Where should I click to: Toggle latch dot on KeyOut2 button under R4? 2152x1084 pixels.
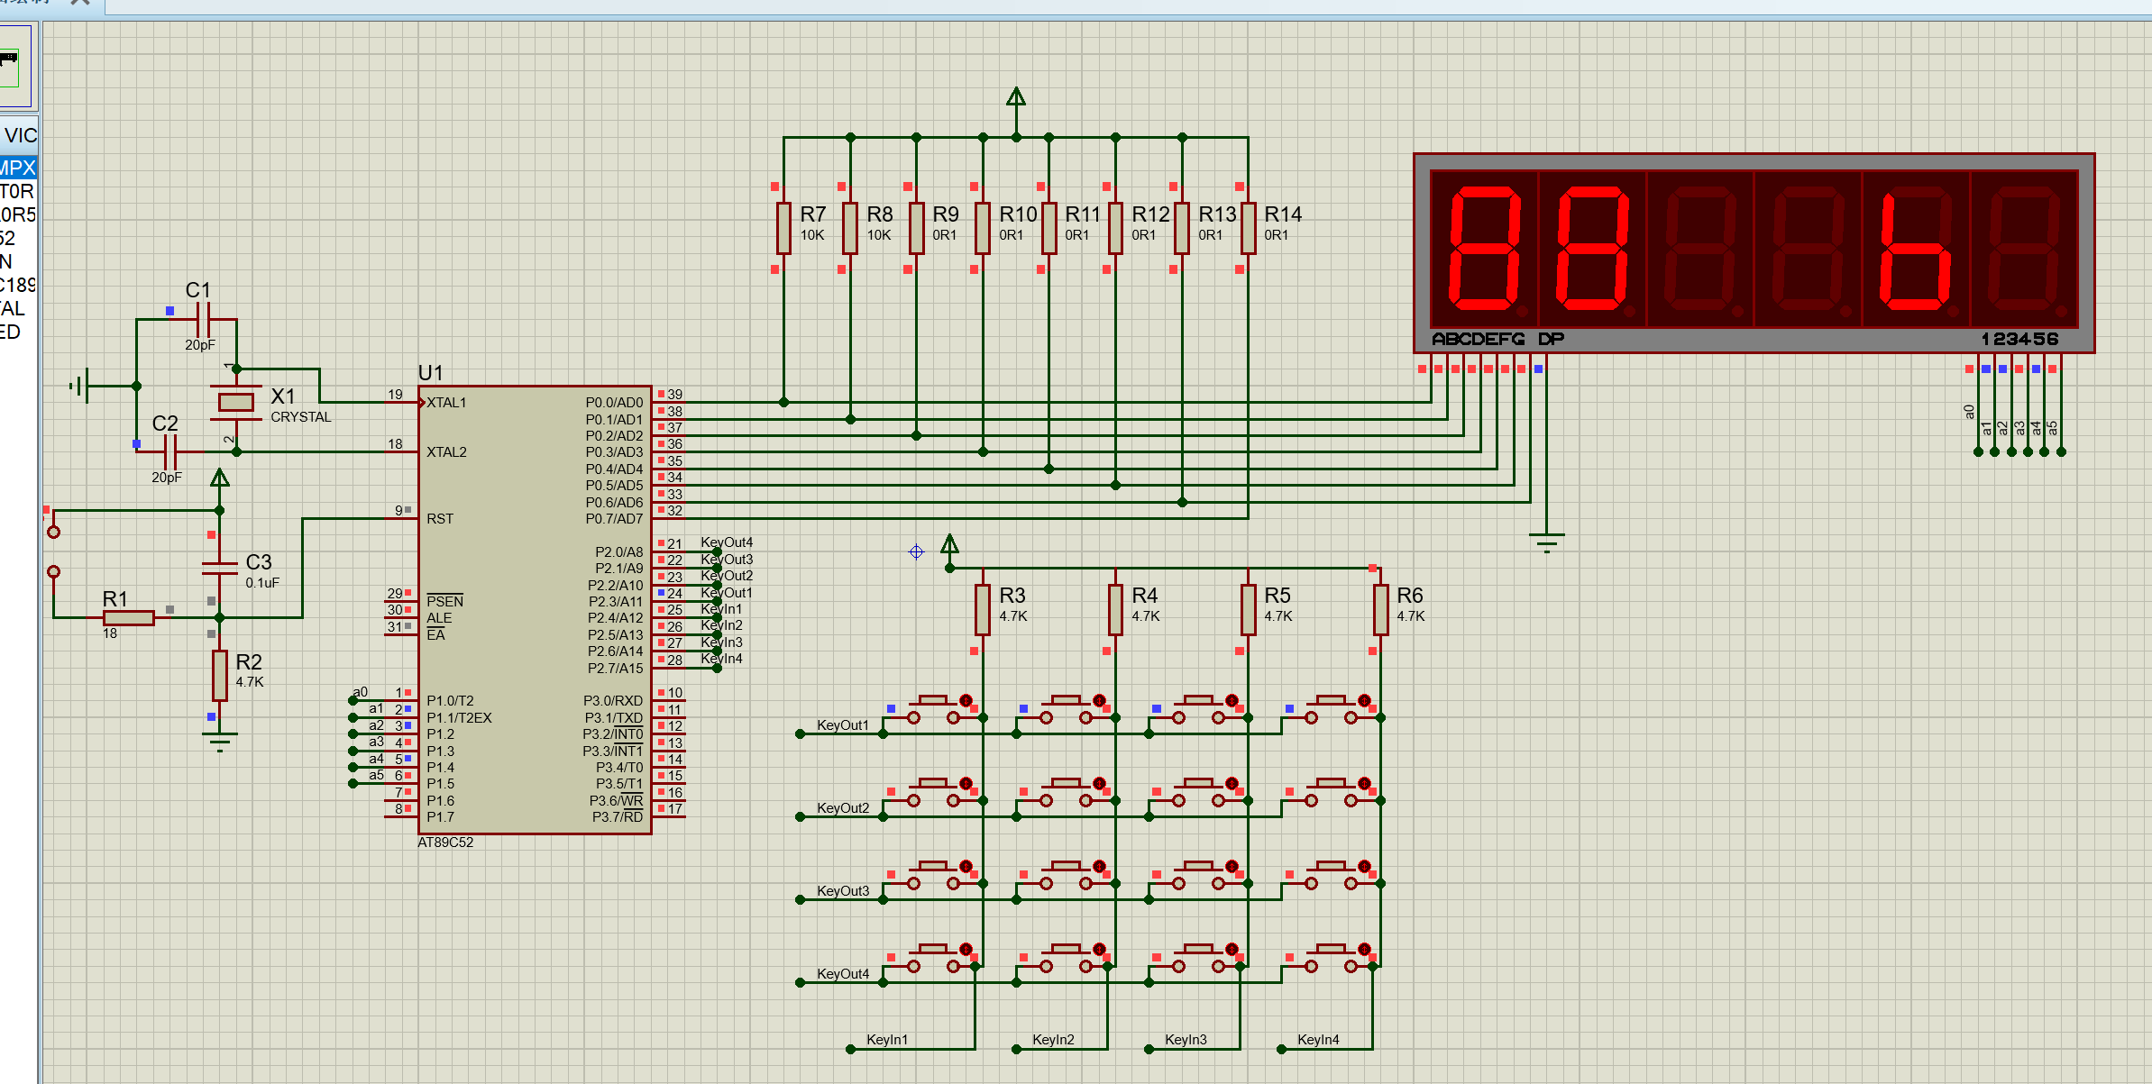(1099, 783)
